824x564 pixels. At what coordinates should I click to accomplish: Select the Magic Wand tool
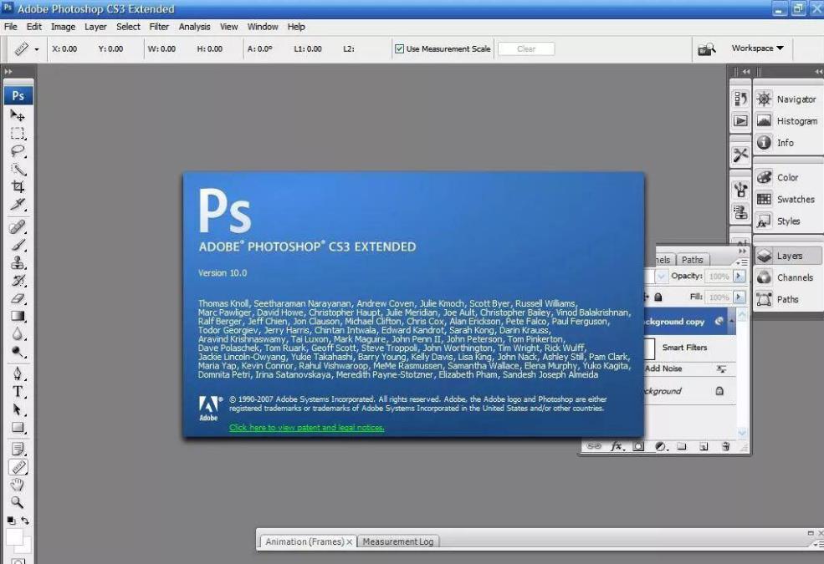click(x=18, y=169)
